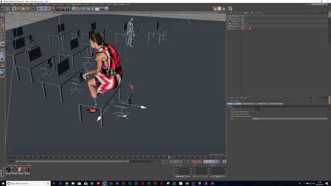Enable Snap in the left toolbar
This screenshot has width=331, height=186.
[2, 66]
